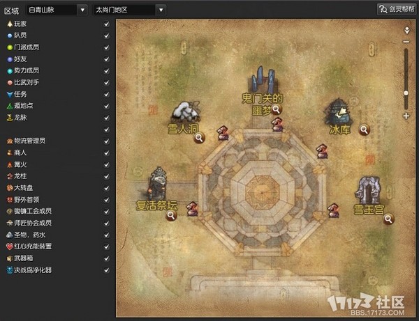This screenshot has width=419, height=321.
Task: Click the dragon pillar marker near 复活祭坛
Action: click(x=192, y=209)
